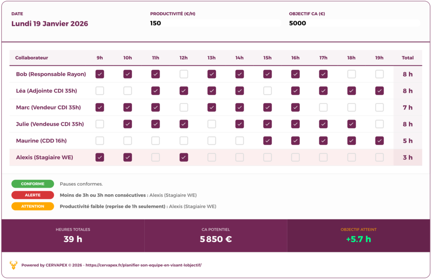Click the Objectif CA input field
This screenshot has width=431, height=279.
tap(354, 24)
